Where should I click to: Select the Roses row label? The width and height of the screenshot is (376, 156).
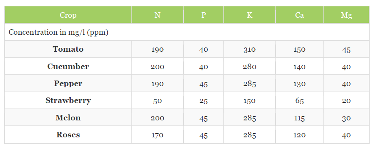click(68, 135)
